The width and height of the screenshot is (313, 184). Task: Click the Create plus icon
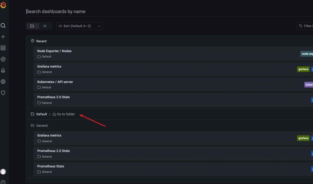point(3,37)
